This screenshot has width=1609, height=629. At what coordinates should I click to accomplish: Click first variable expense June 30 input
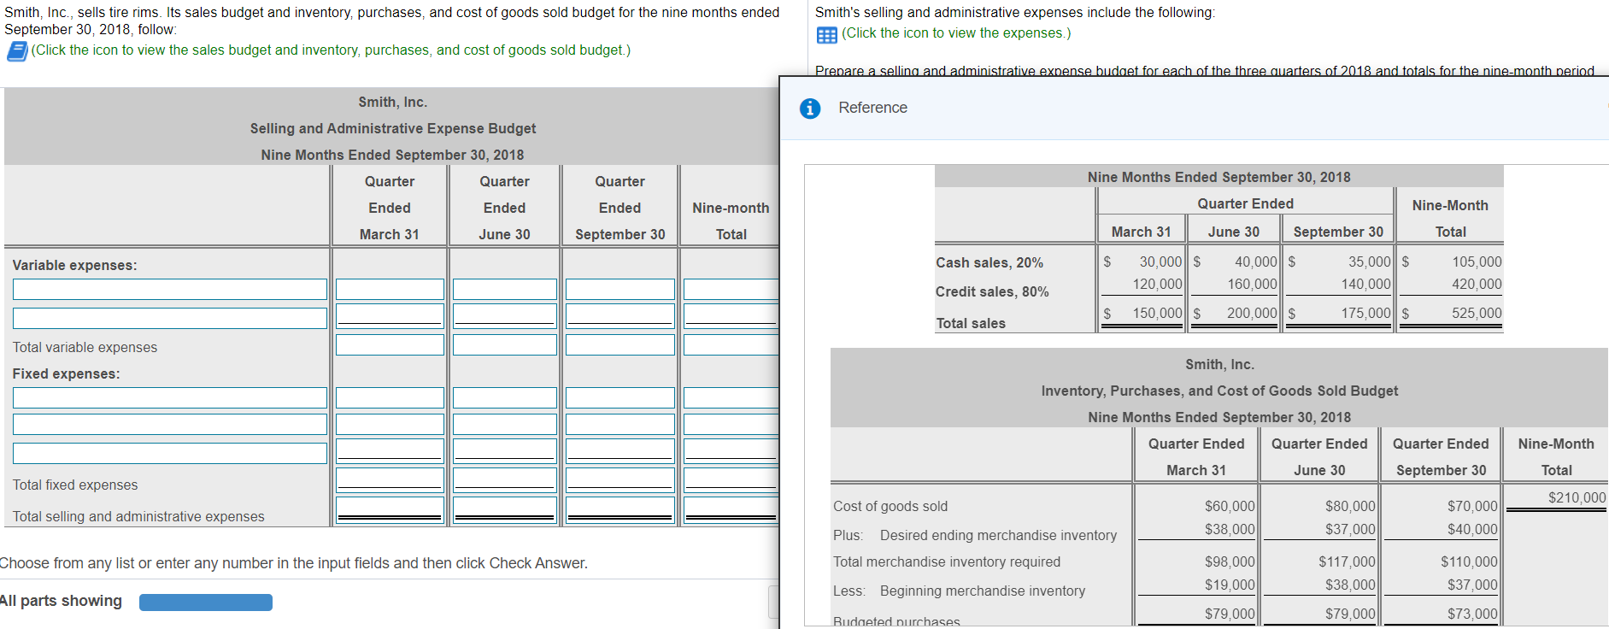(505, 289)
